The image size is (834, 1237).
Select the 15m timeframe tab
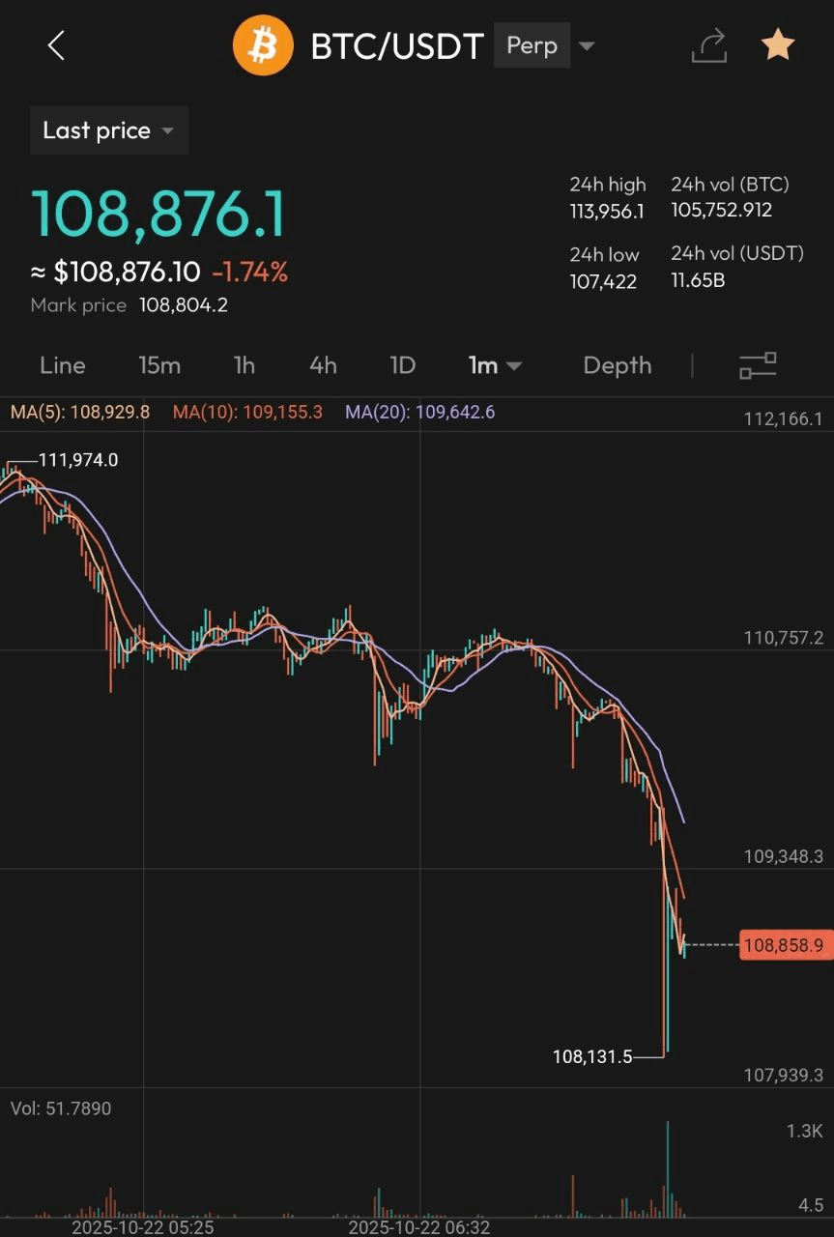pos(159,365)
